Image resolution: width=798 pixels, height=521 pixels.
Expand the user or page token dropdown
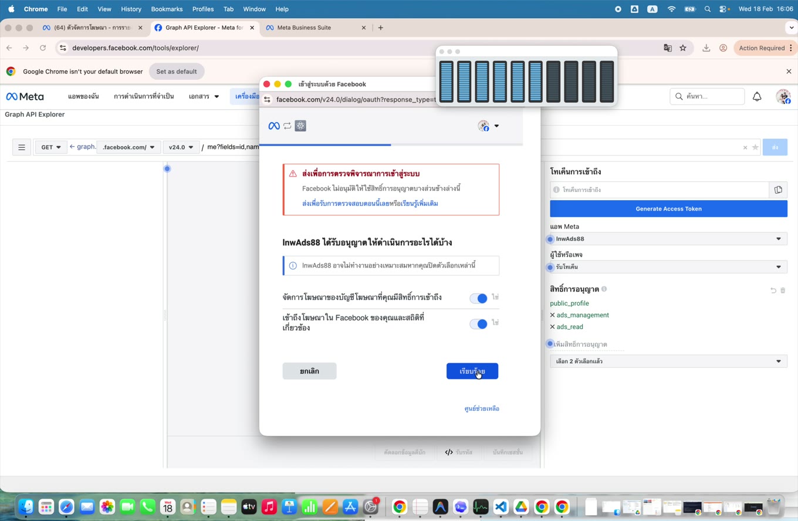click(x=668, y=267)
